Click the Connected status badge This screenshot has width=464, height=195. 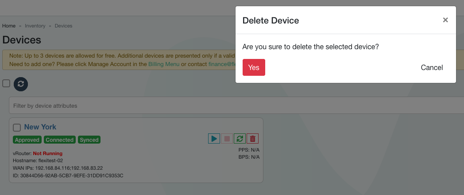[59, 140]
